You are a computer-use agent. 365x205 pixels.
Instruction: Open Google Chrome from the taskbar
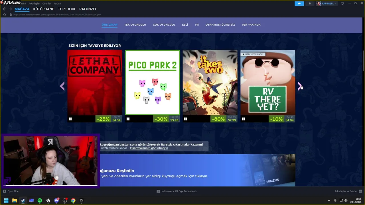pos(73,200)
